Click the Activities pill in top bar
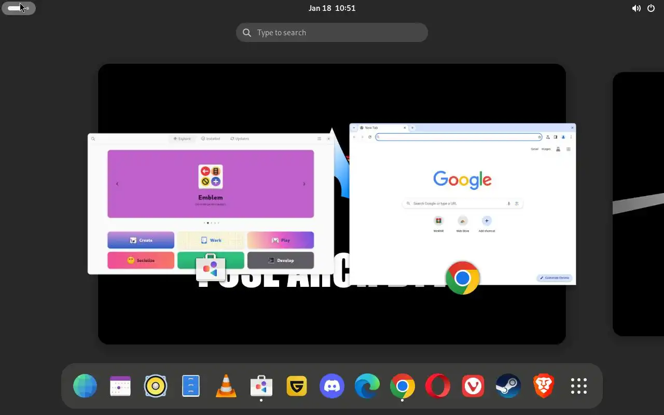The width and height of the screenshot is (664, 415). pyautogui.click(x=19, y=8)
